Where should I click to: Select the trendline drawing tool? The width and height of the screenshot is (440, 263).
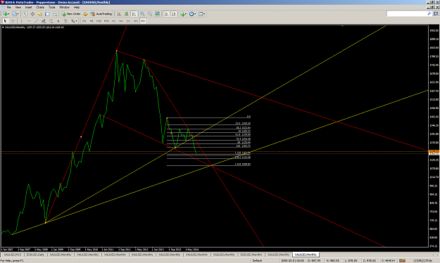tap(36, 21)
